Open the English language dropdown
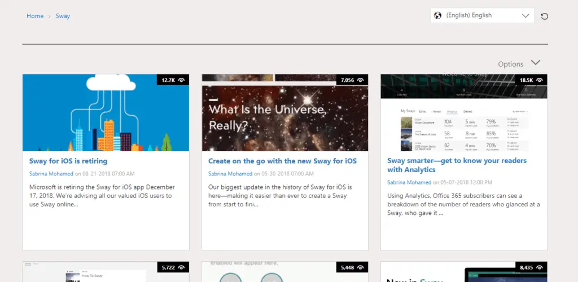The width and height of the screenshot is (578, 282). 483,16
